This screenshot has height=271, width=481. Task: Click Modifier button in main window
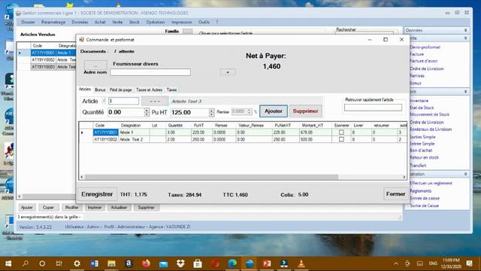click(72, 208)
